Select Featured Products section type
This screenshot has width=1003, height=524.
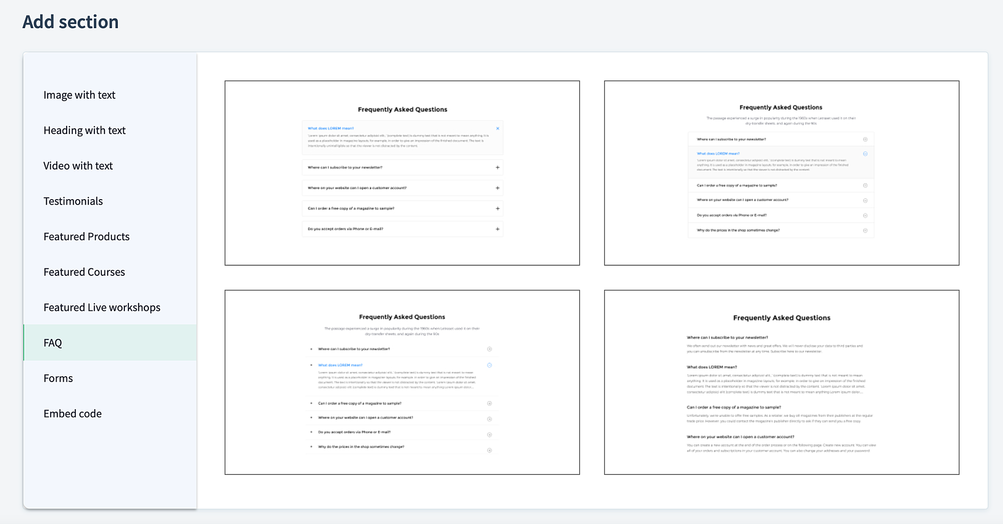86,237
